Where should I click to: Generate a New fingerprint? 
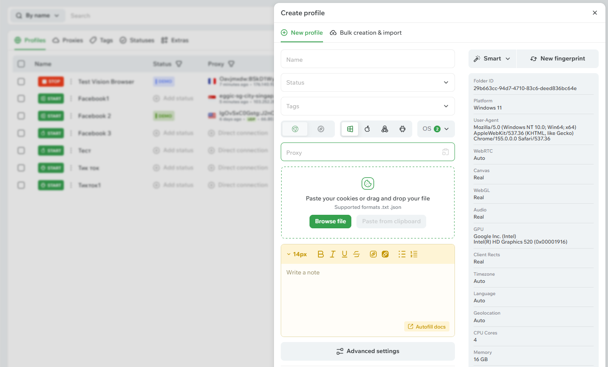pos(558,59)
